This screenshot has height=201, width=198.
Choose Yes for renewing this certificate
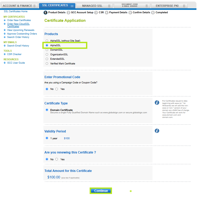[x=57, y=159]
